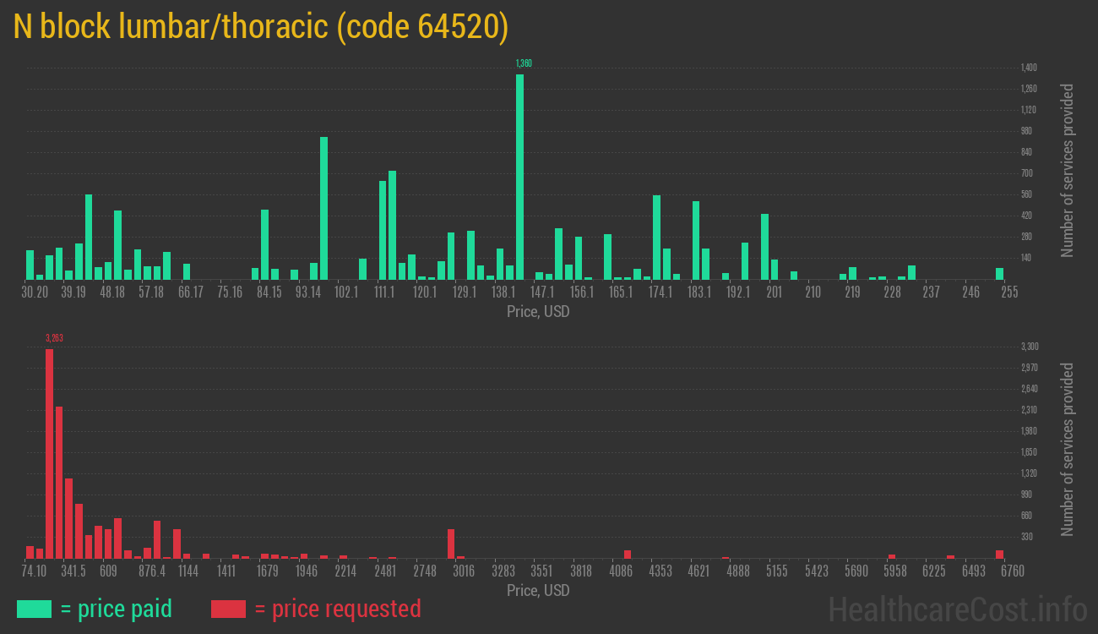Click the red bar above the 3016 tick
The image size is (1098, 634).
pyautogui.click(x=451, y=544)
